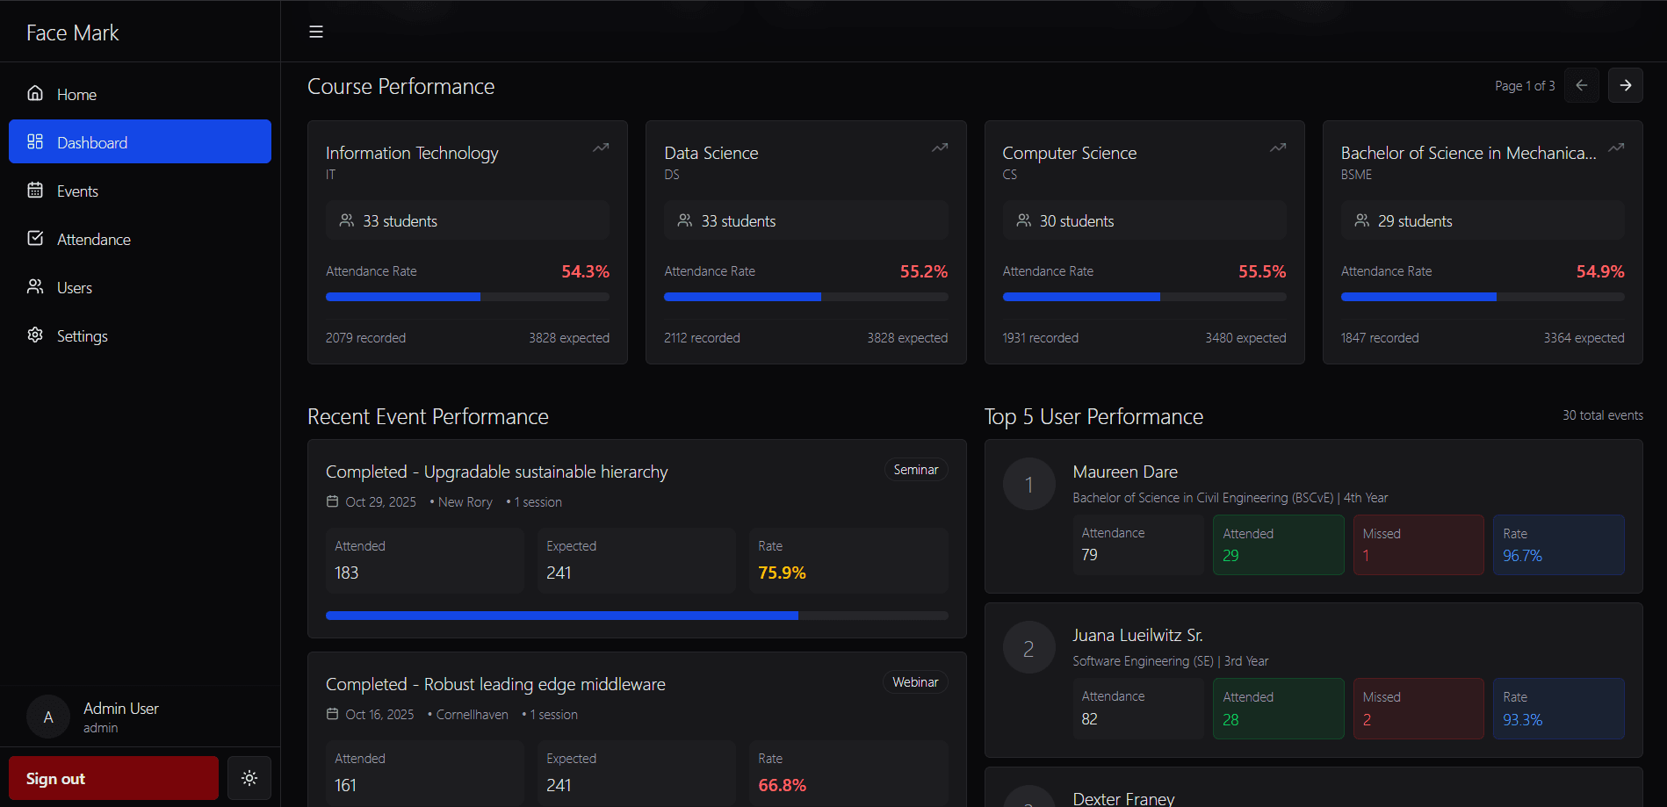The width and height of the screenshot is (1667, 807).
Task: Click the trend arrow on Data Science card
Action: click(x=939, y=148)
